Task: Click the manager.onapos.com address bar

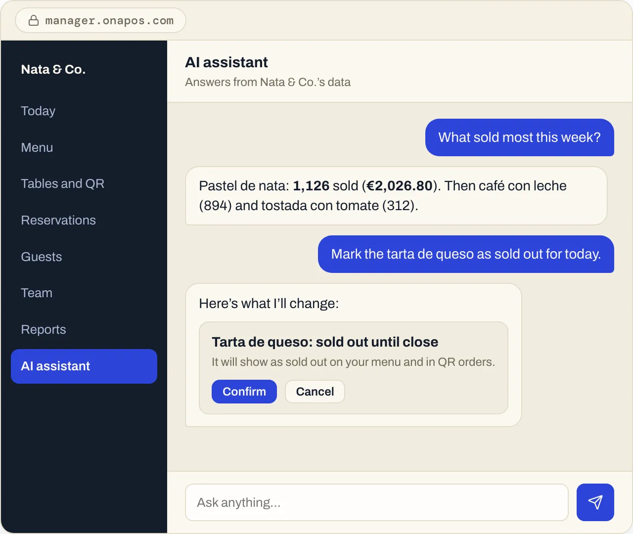Action: (x=101, y=21)
